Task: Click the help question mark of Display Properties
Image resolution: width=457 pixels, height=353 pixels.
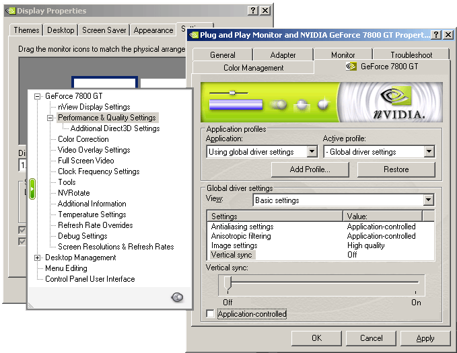Action: 252,11
